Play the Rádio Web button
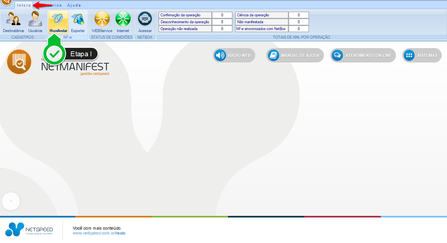This screenshot has width=447, height=243. click(x=234, y=55)
